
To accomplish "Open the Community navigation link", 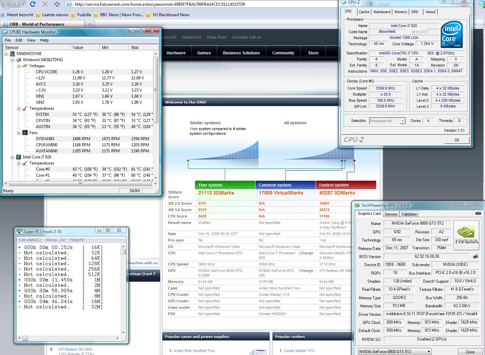I will click(283, 53).
